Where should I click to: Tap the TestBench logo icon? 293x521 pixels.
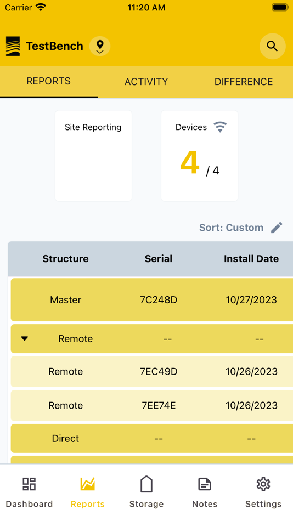[13, 46]
